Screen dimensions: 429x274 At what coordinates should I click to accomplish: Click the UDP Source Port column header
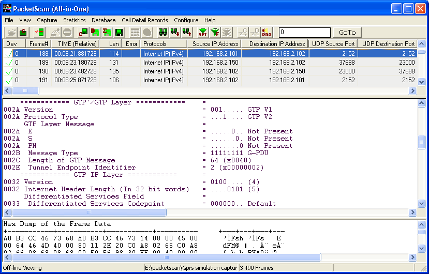(333, 44)
